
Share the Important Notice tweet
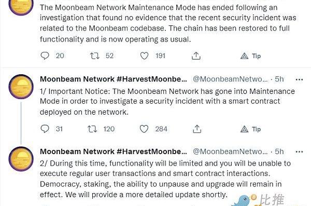tap(197, 129)
